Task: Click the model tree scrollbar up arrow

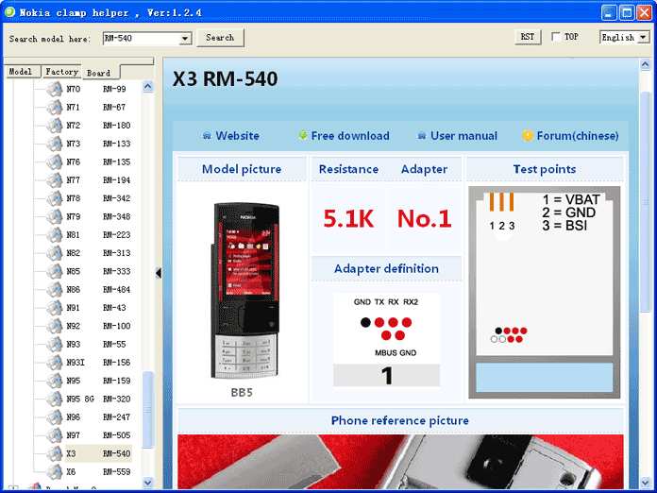Action: pyautogui.click(x=147, y=86)
